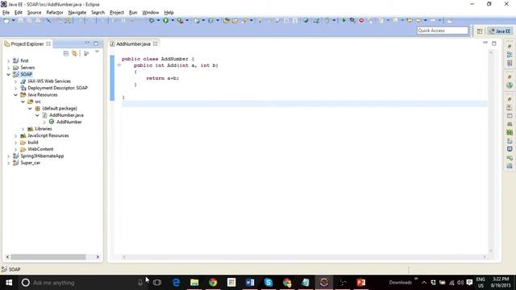
Task: Select the build folder
Action: pyautogui.click(x=33, y=143)
